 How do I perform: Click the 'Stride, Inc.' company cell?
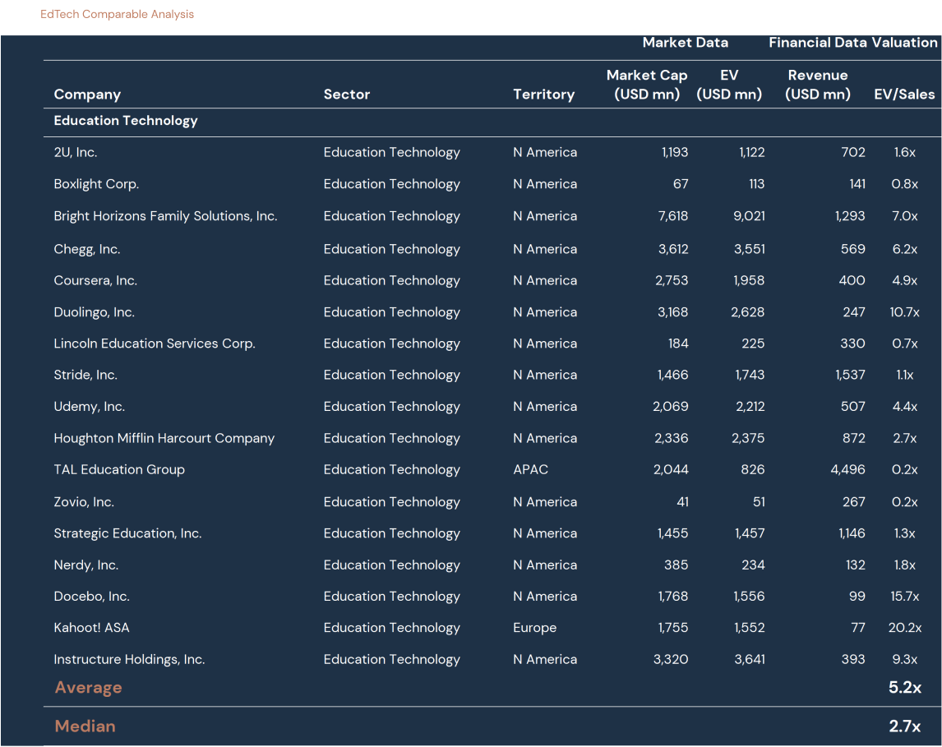pos(85,375)
